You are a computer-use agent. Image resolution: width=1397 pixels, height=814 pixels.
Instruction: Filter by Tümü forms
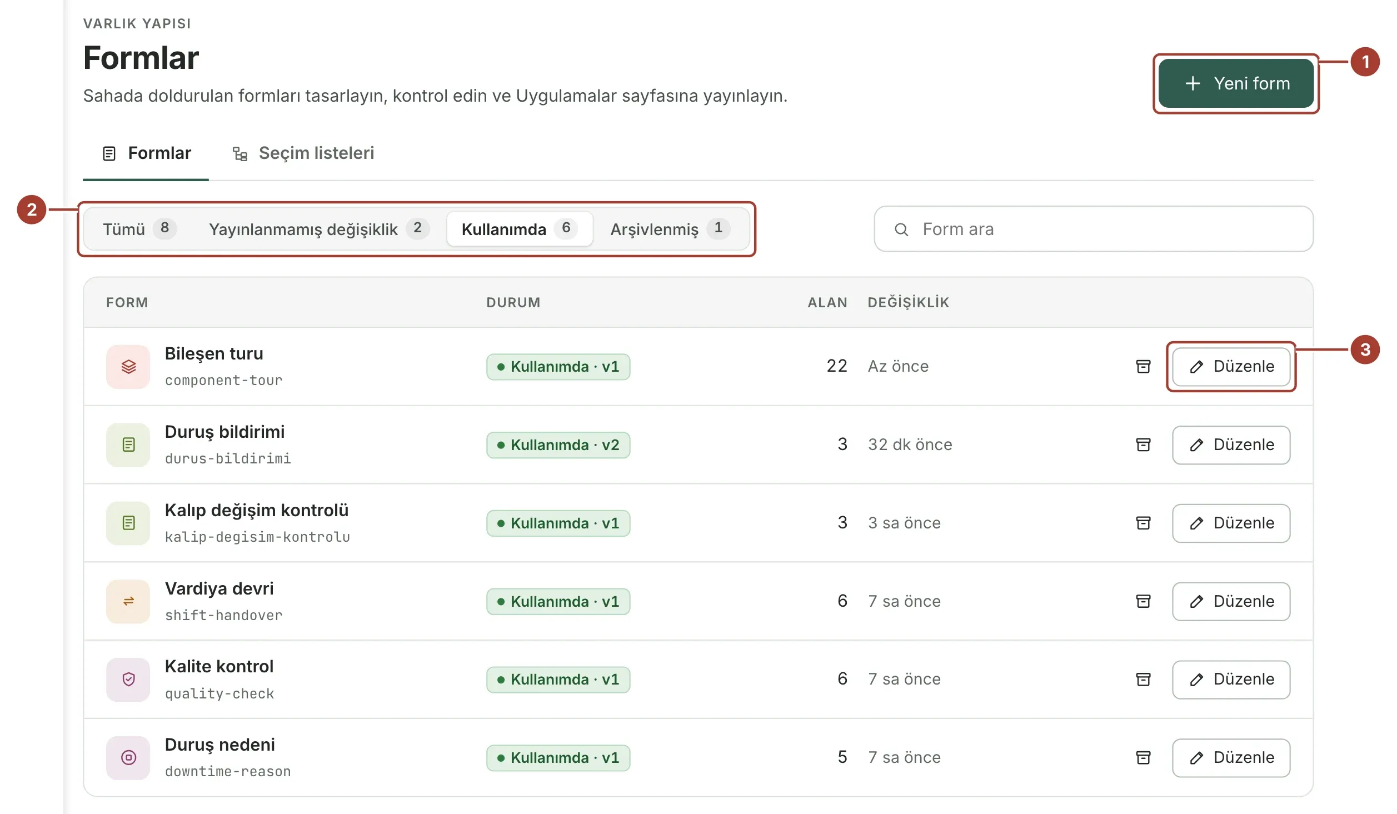139,229
